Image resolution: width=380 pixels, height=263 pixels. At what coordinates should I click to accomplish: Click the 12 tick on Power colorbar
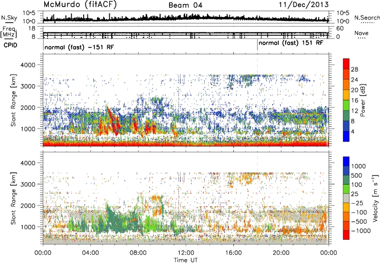[354, 111]
